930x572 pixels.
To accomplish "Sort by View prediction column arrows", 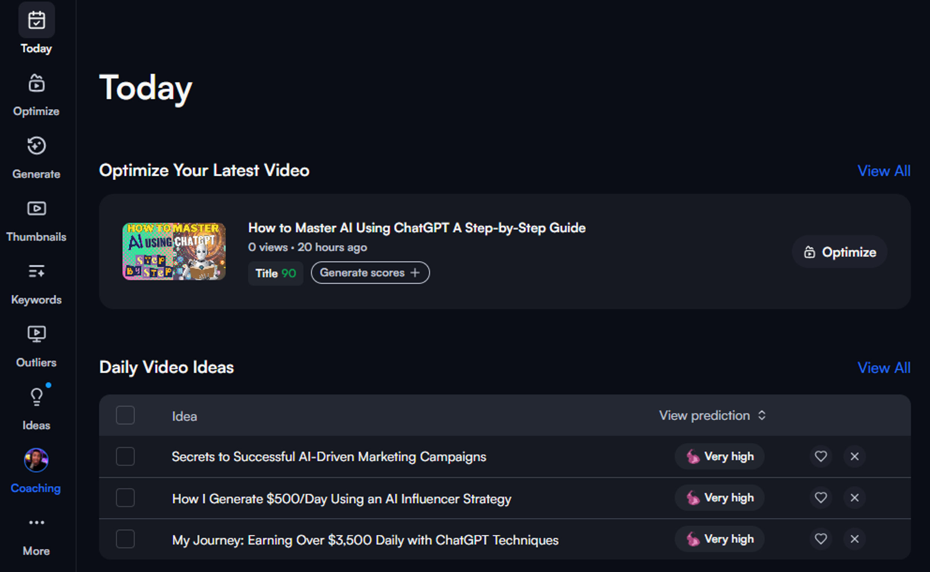I will click(x=762, y=415).
